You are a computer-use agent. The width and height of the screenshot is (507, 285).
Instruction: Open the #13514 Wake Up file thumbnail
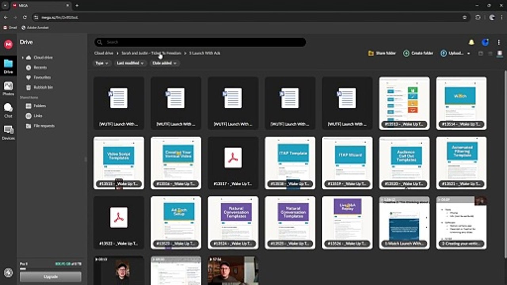pyautogui.click(x=461, y=103)
